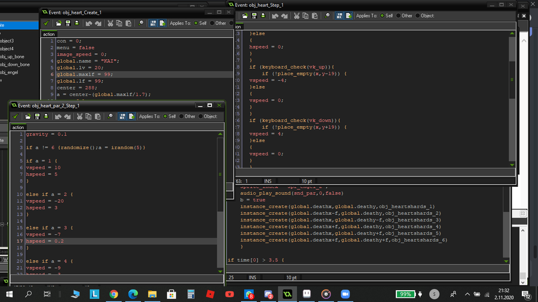The image size is (538, 302).
Task: Print icon in obj_heart_Create_1 toolbar
Action: pyautogui.click(x=77, y=23)
